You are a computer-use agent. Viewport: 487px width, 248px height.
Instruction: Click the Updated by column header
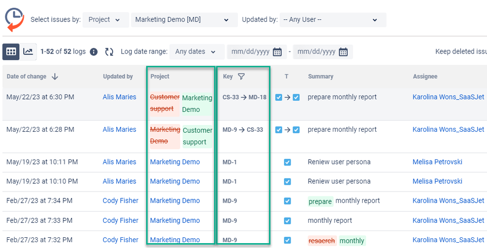(x=118, y=76)
